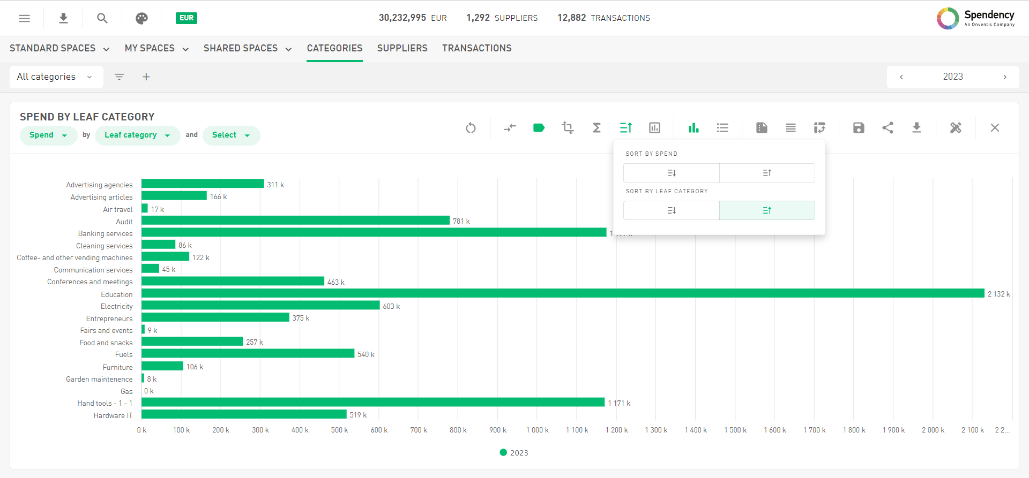Image resolution: width=1029 pixels, height=478 pixels.
Task: Expand the All categories dropdown
Action: [x=56, y=77]
